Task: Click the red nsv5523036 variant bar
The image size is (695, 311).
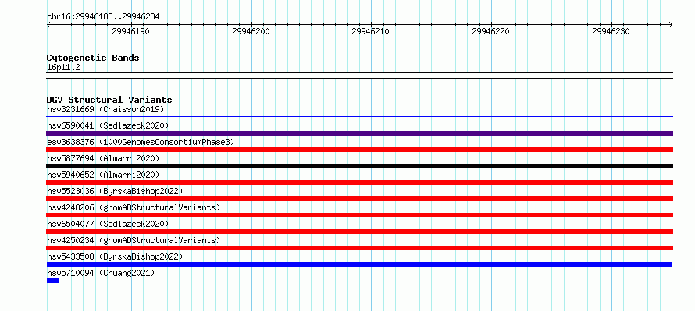Action: (360, 199)
